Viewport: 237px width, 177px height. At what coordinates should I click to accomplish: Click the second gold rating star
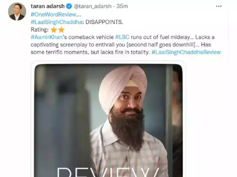61,30
